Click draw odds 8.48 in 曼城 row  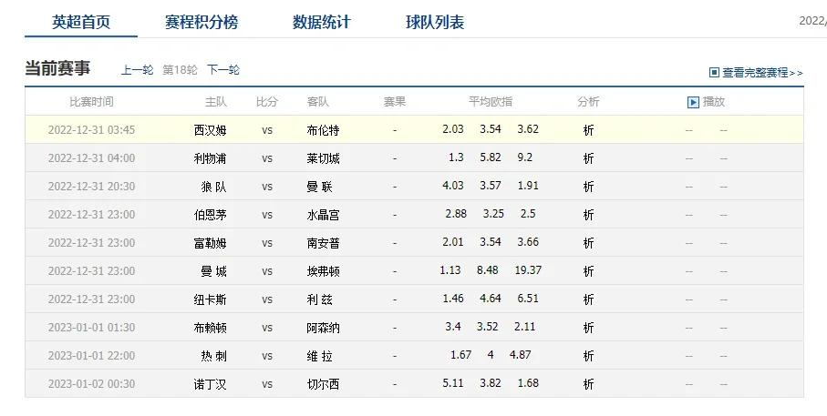click(x=487, y=270)
